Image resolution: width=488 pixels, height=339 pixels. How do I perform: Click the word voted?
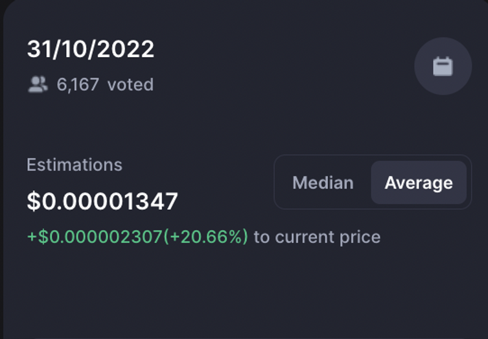130,84
